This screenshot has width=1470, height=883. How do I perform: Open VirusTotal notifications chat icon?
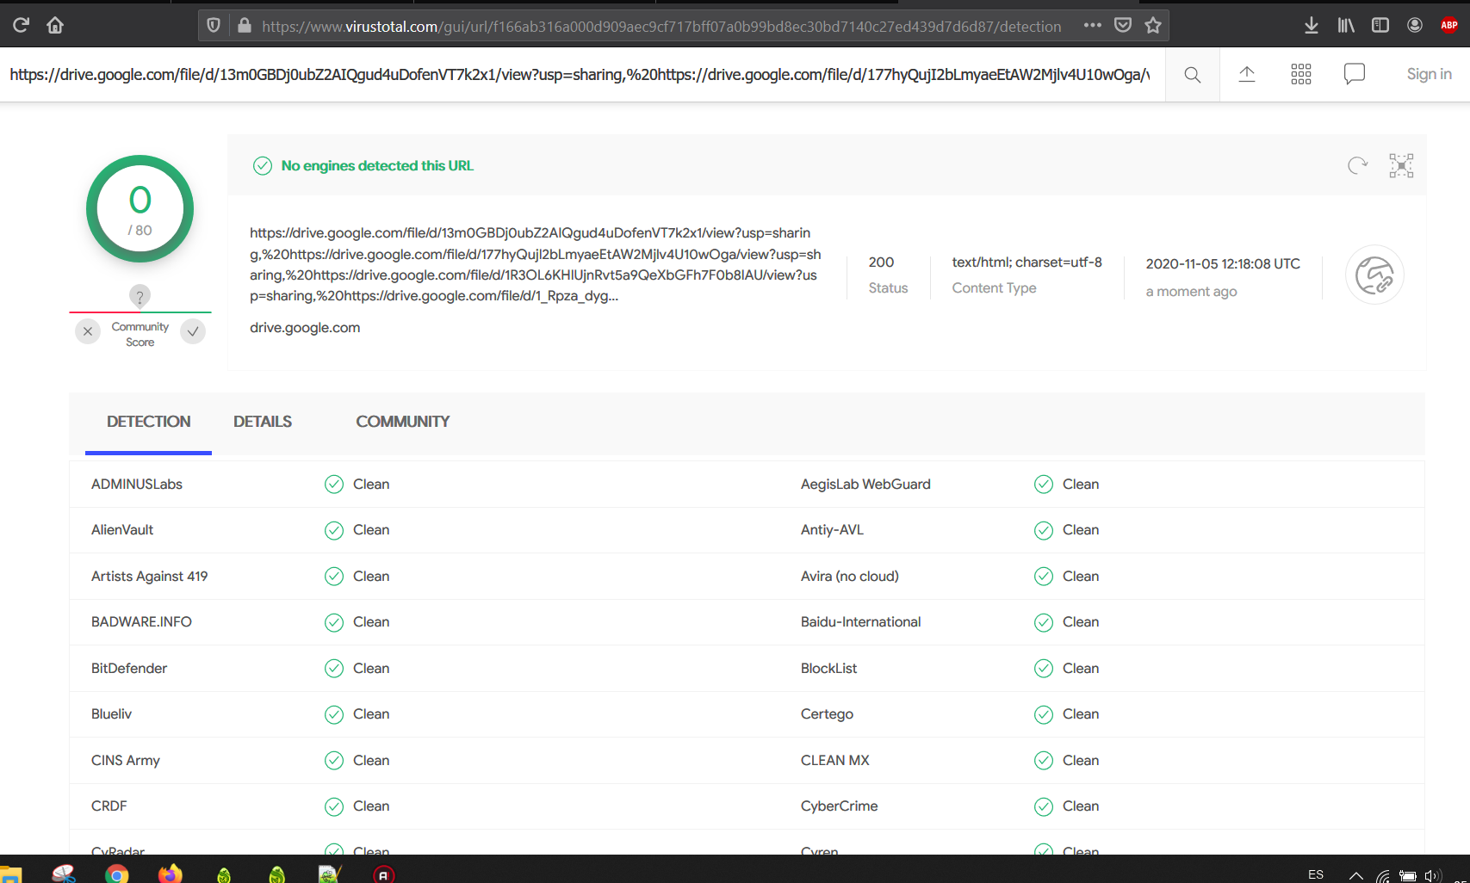(1355, 75)
